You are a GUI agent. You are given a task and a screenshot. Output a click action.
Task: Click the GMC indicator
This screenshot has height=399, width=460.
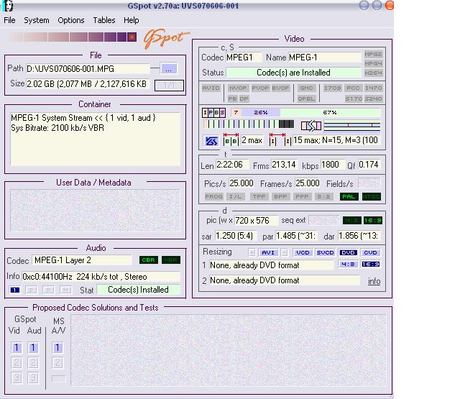coord(306,88)
